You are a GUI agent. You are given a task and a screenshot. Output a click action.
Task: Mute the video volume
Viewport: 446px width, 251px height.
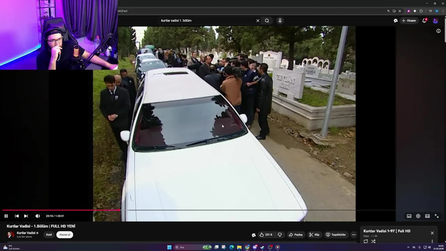click(x=37, y=216)
